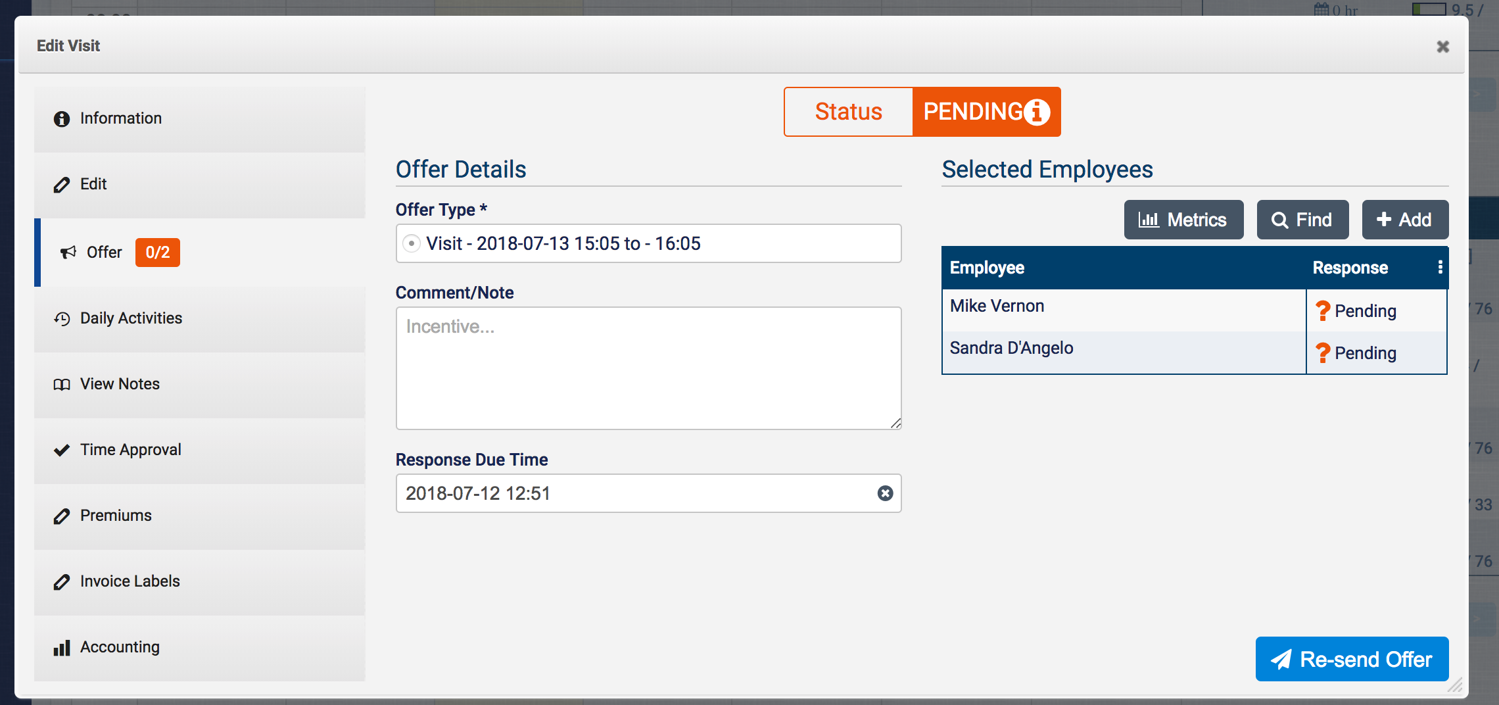Click the paper plane icon on Re-send Offer
Screen dimensions: 1499x705
tap(1281, 659)
